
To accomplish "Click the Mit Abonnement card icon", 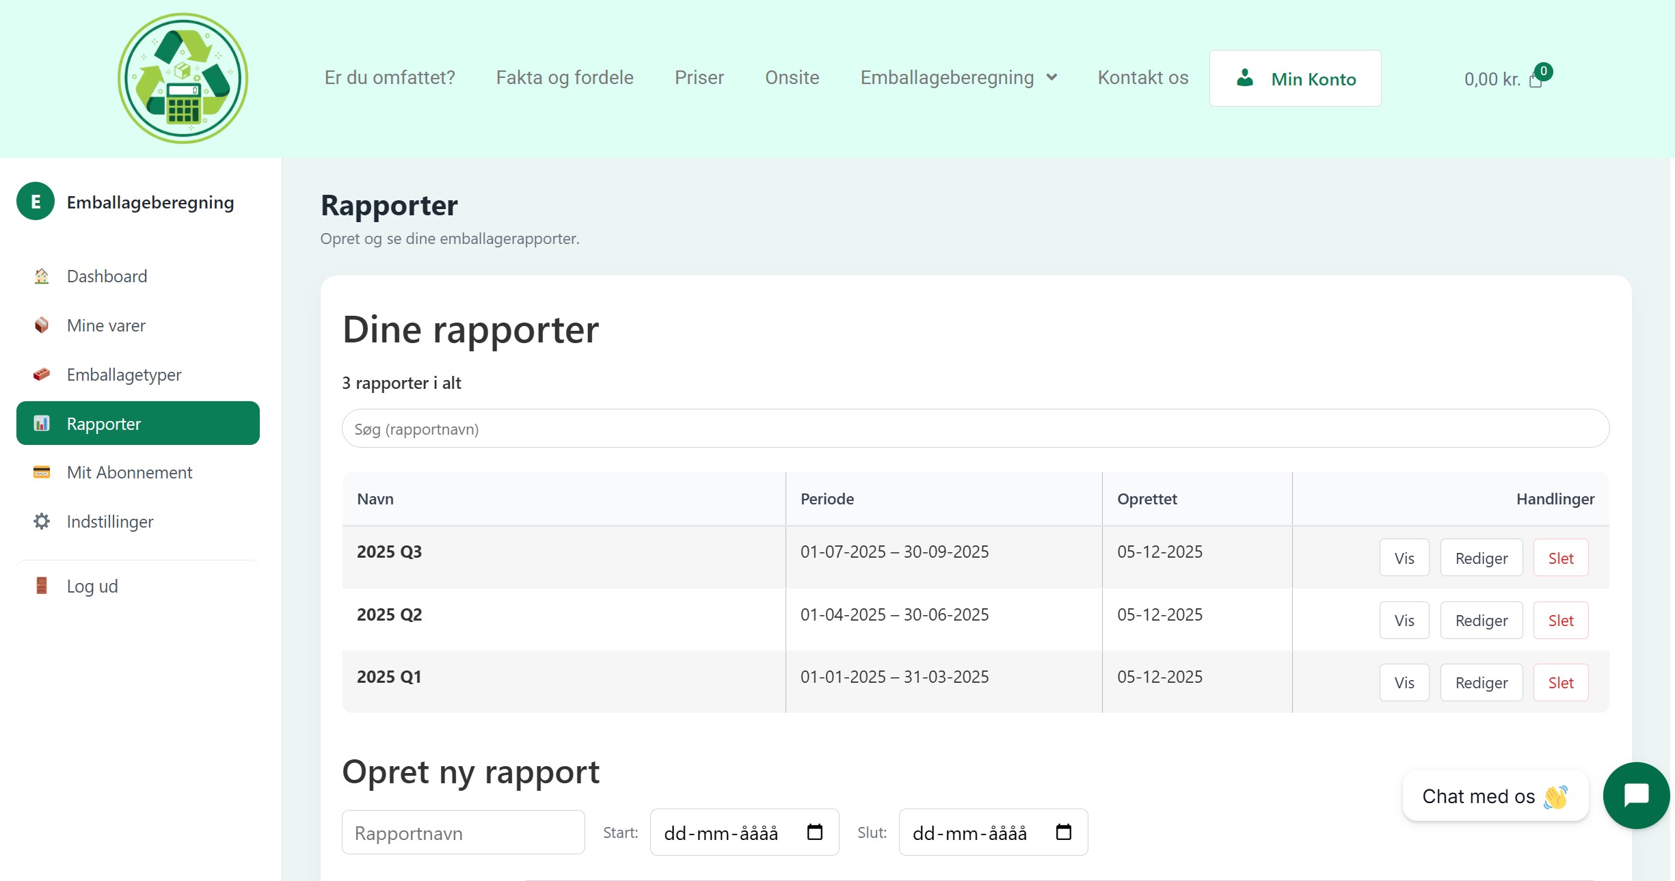I will 42,472.
